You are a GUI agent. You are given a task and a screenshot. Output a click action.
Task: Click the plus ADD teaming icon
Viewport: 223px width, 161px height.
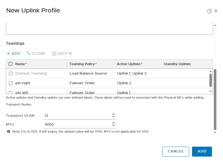pyautogui.click(x=8, y=53)
